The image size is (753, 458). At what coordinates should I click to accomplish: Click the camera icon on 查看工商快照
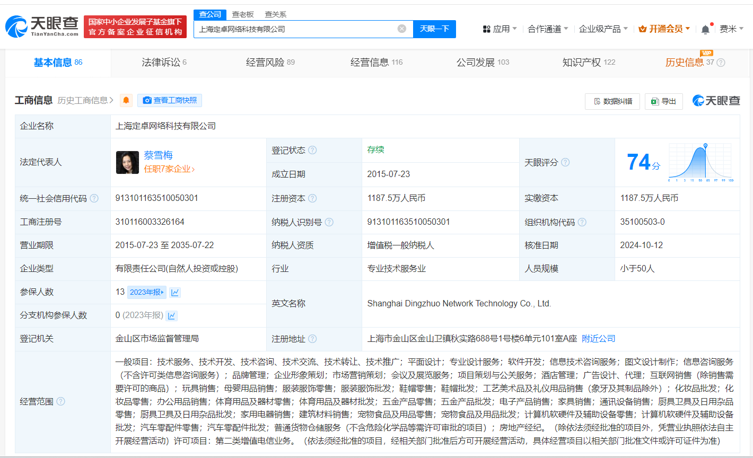pyautogui.click(x=147, y=100)
